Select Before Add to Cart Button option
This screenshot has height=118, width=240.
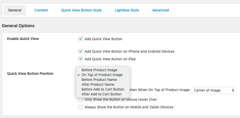[x=103, y=89]
